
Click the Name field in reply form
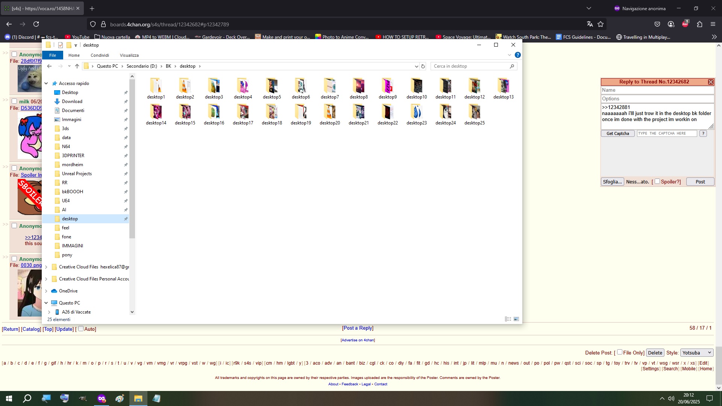click(657, 90)
